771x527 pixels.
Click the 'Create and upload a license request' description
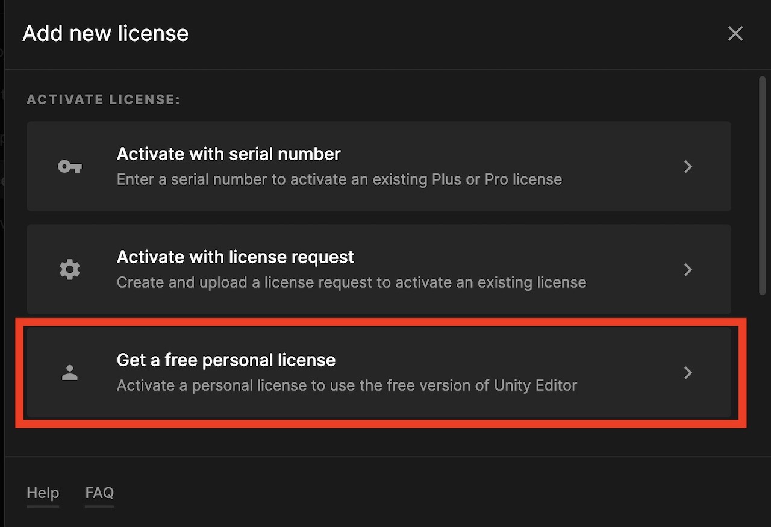351,282
